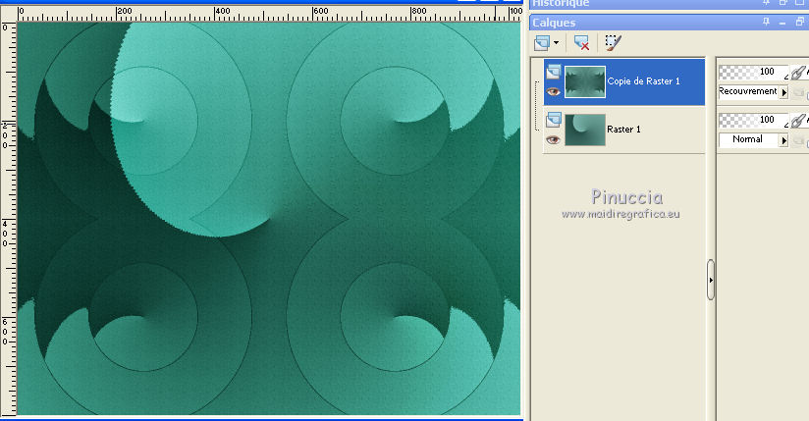Image resolution: width=809 pixels, height=421 pixels.
Task: Select the Copie de Raster 1 thumbnail
Action: point(585,81)
